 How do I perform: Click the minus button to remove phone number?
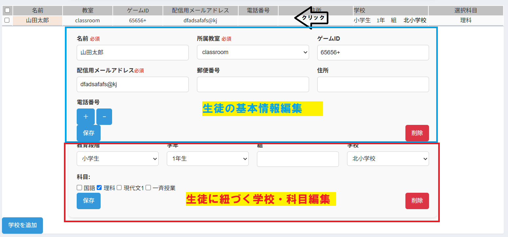click(104, 117)
